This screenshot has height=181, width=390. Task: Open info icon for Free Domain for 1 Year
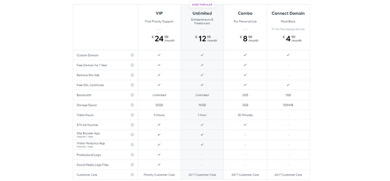(132, 65)
